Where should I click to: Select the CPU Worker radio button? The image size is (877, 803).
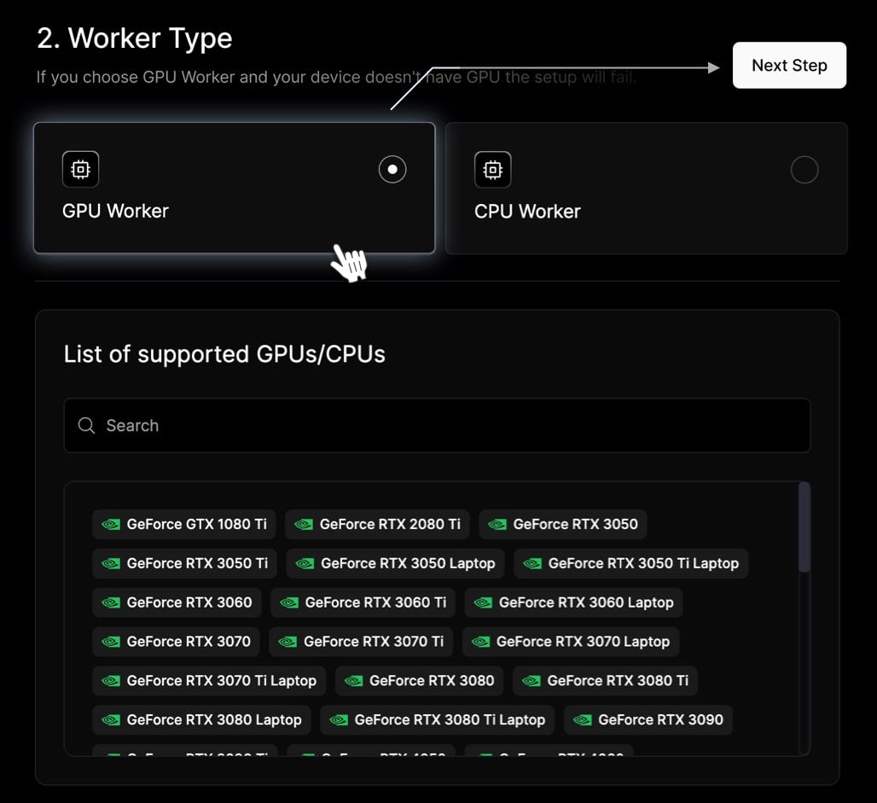click(x=804, y=170)
